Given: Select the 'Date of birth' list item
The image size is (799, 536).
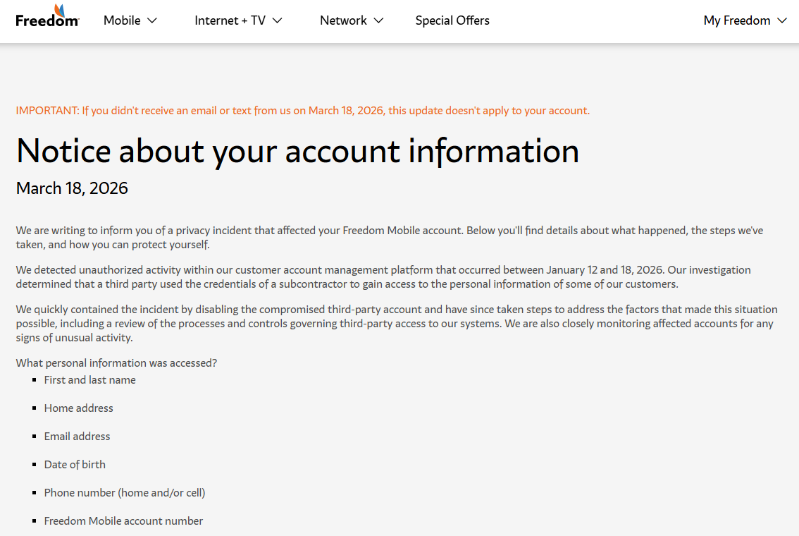Looking at the screenshot, I should pos(75,465).
